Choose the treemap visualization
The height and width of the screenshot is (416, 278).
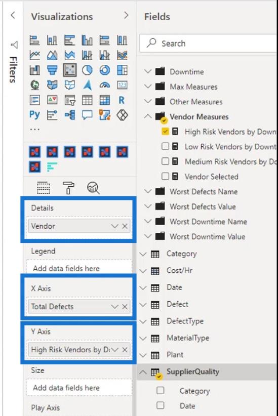[x=122, y=70]
